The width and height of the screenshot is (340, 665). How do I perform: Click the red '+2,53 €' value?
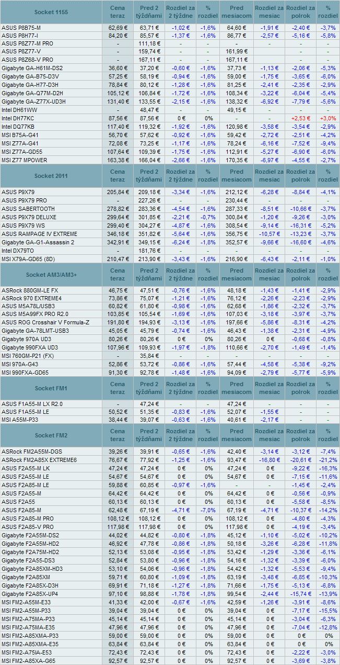point(300,118)
